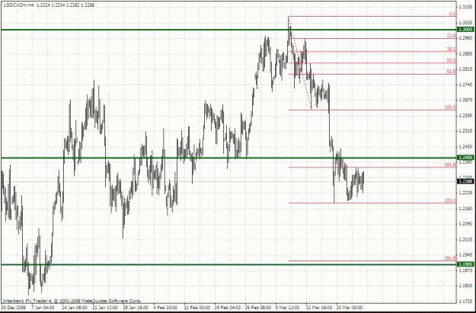476x313 pixels.
Task: Click the 1.3030 price axis value
Action: 465,22
